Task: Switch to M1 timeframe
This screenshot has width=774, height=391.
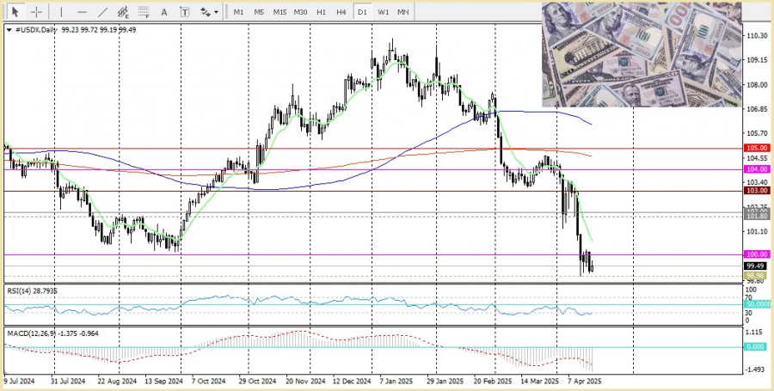Action: (x=238, y=12)
